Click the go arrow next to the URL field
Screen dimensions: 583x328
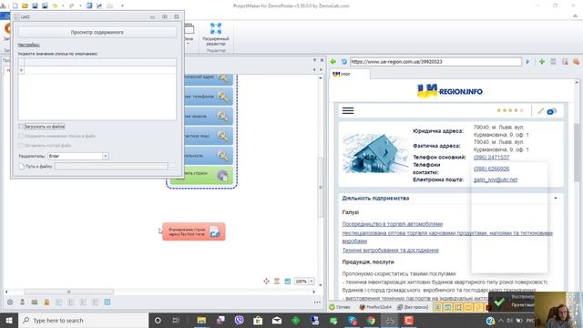(x=527, y=62)
